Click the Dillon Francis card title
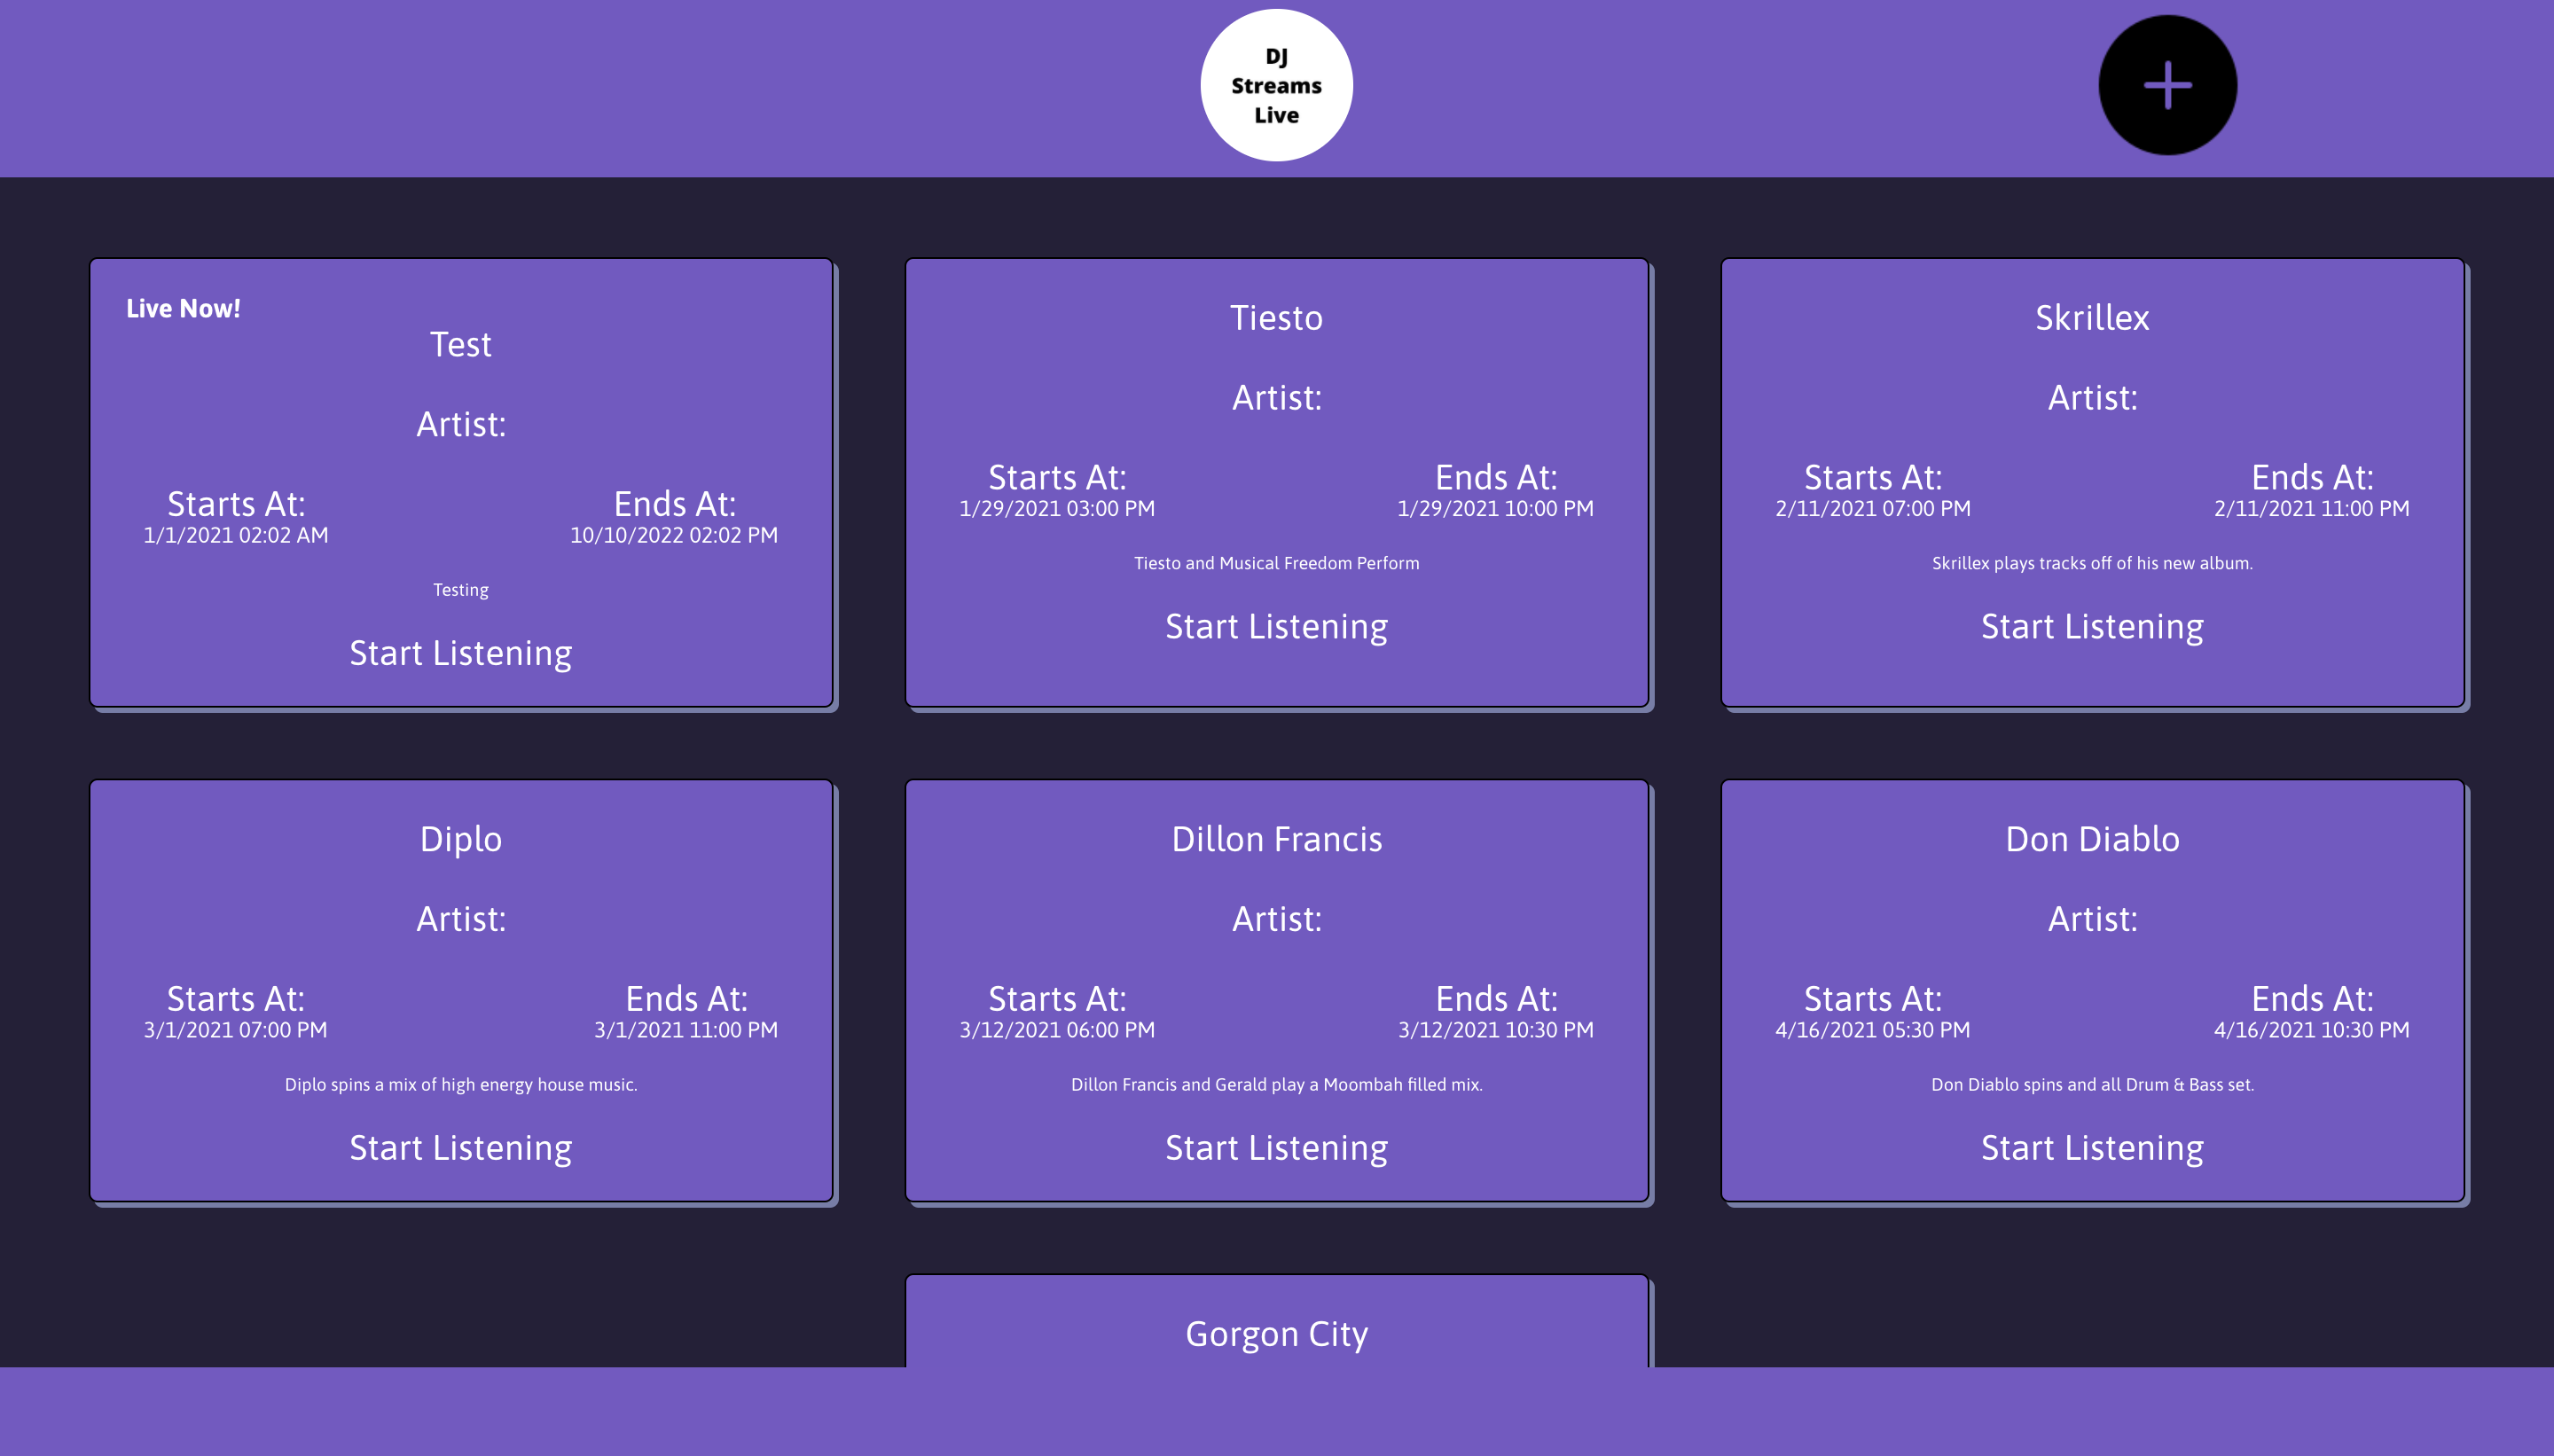The image size is (2554, 1456). click(x=1276, y=839)
